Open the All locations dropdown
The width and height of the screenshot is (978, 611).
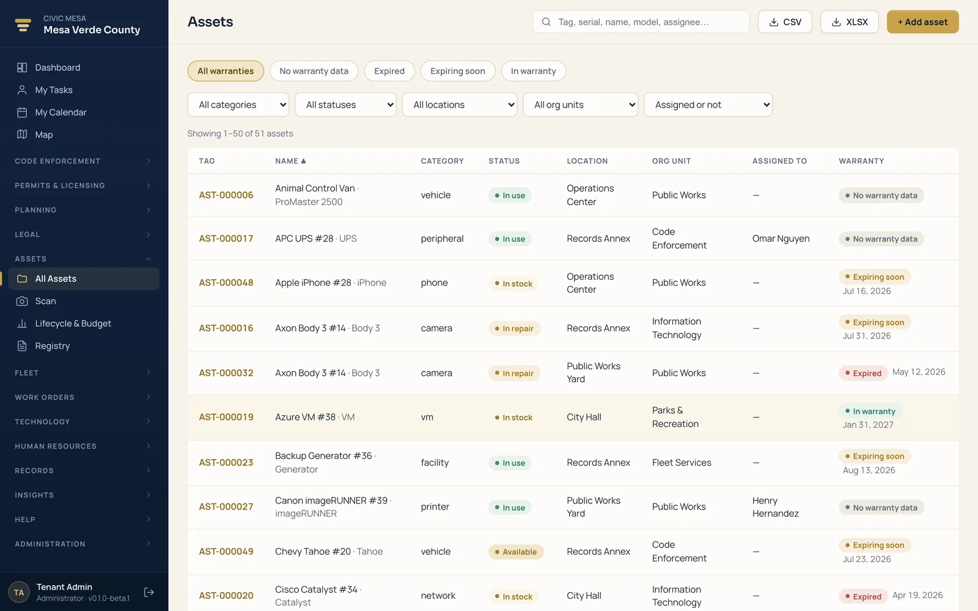coord(460,104)
